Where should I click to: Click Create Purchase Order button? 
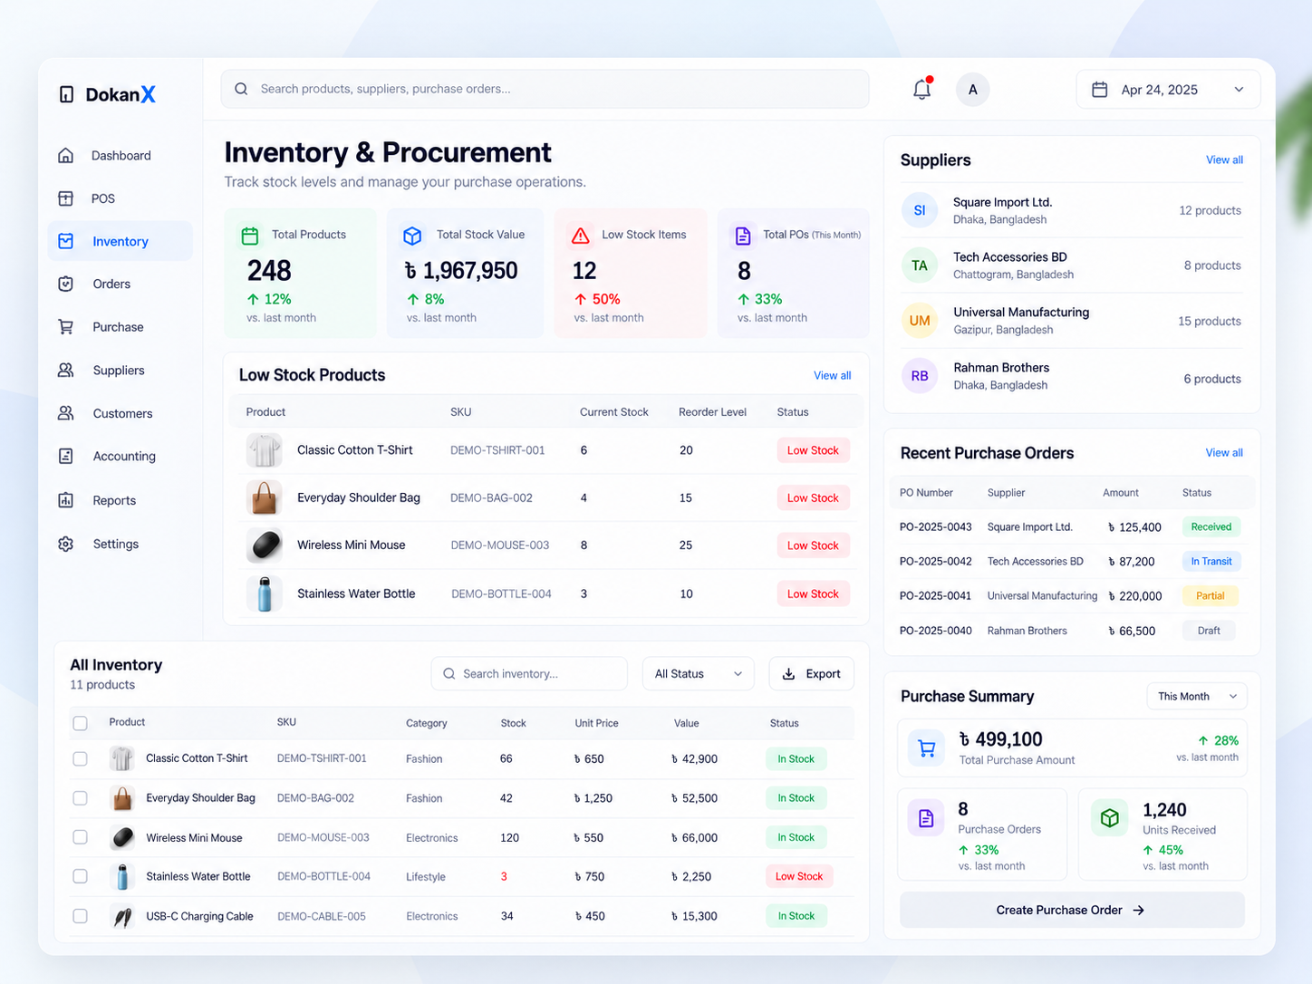[1072, 910]
